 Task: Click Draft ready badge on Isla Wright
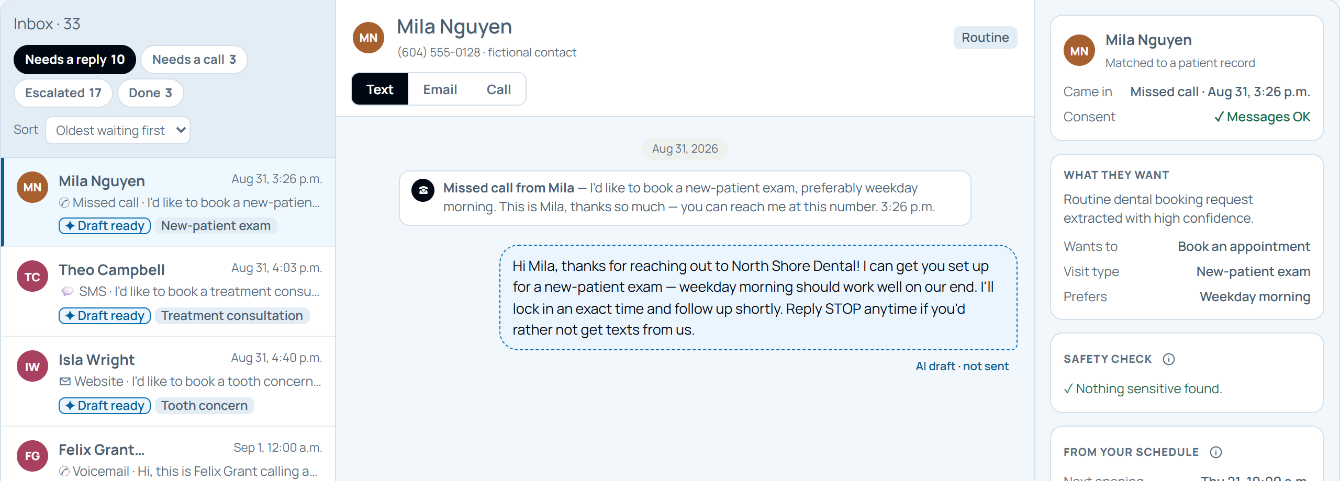click(105, 406)
